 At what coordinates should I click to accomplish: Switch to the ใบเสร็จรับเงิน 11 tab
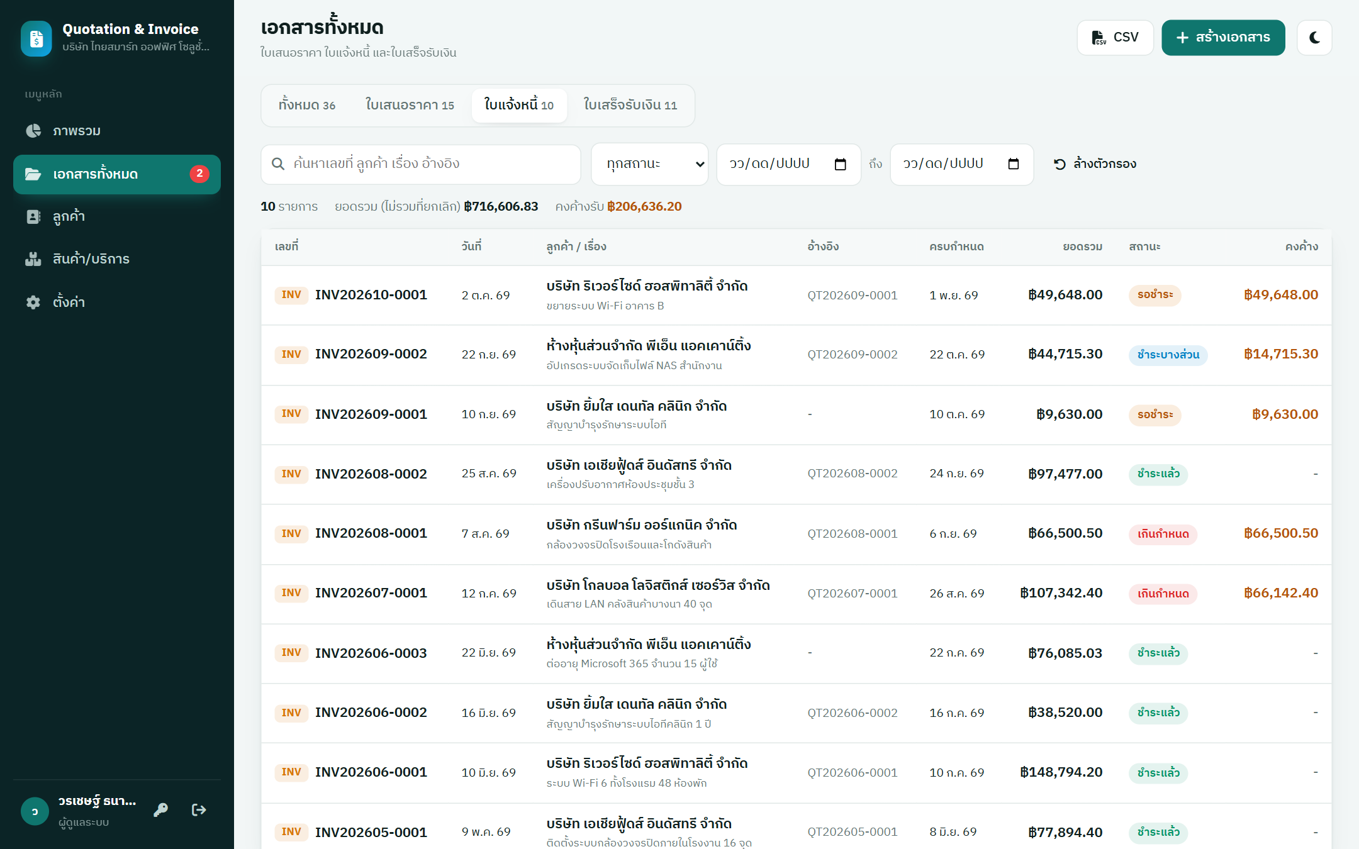(630, 106)
